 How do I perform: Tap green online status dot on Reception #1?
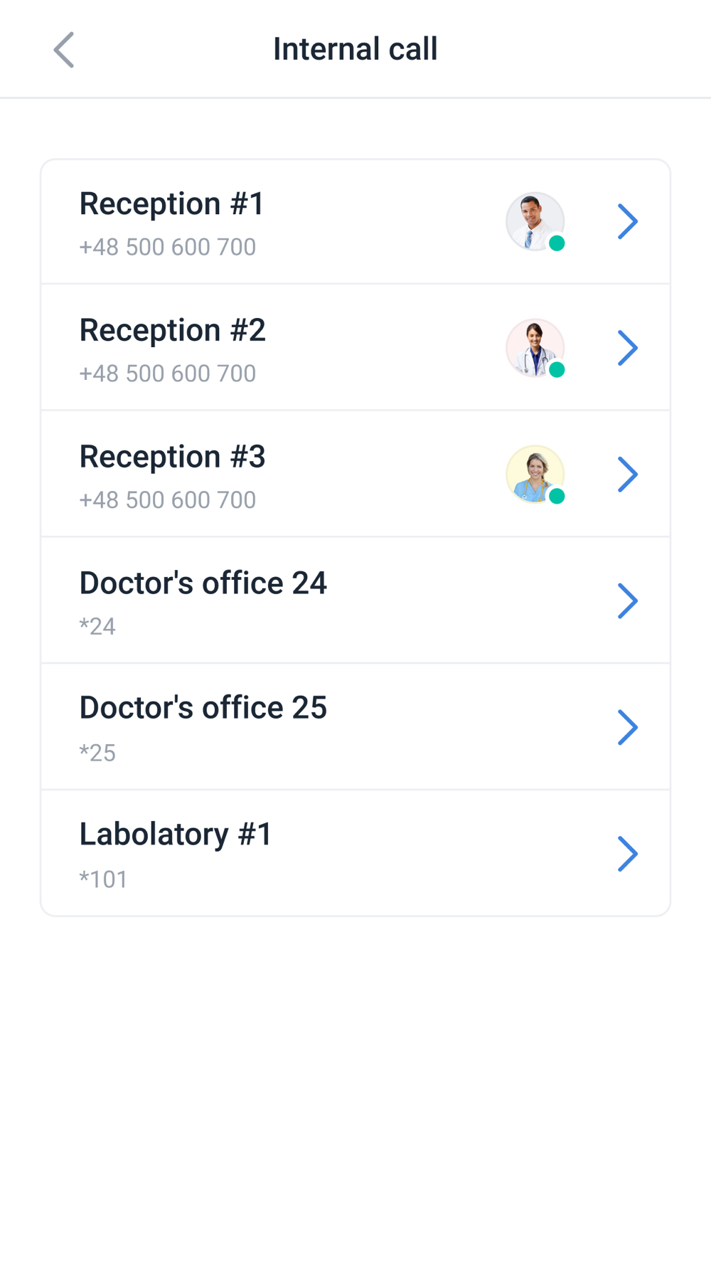[x=557, y=243]
